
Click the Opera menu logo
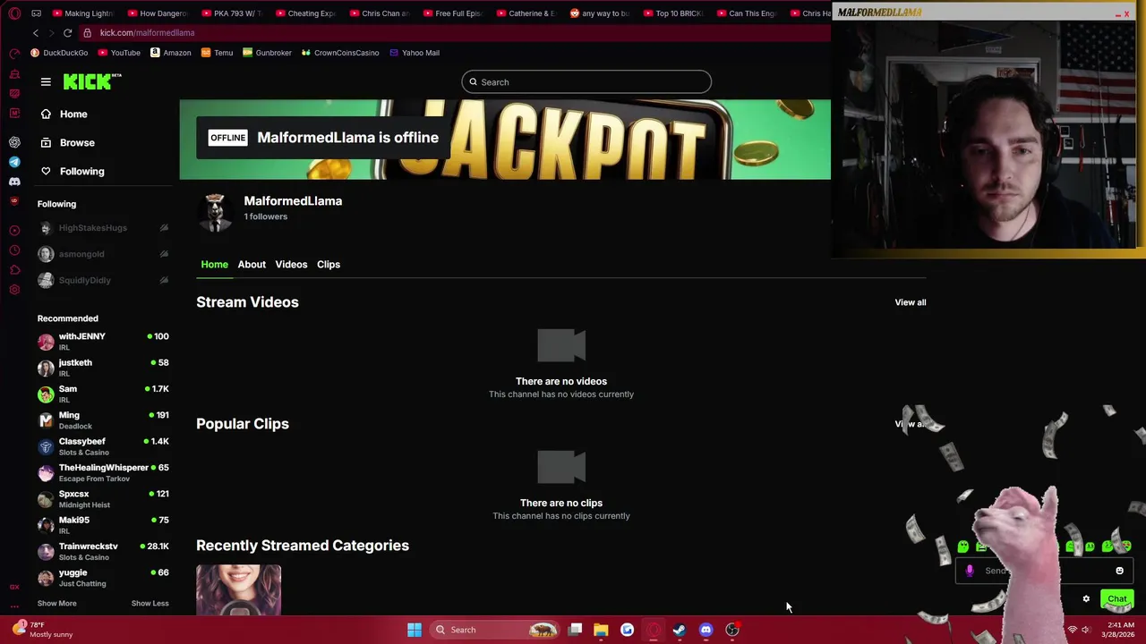[14, 13]
